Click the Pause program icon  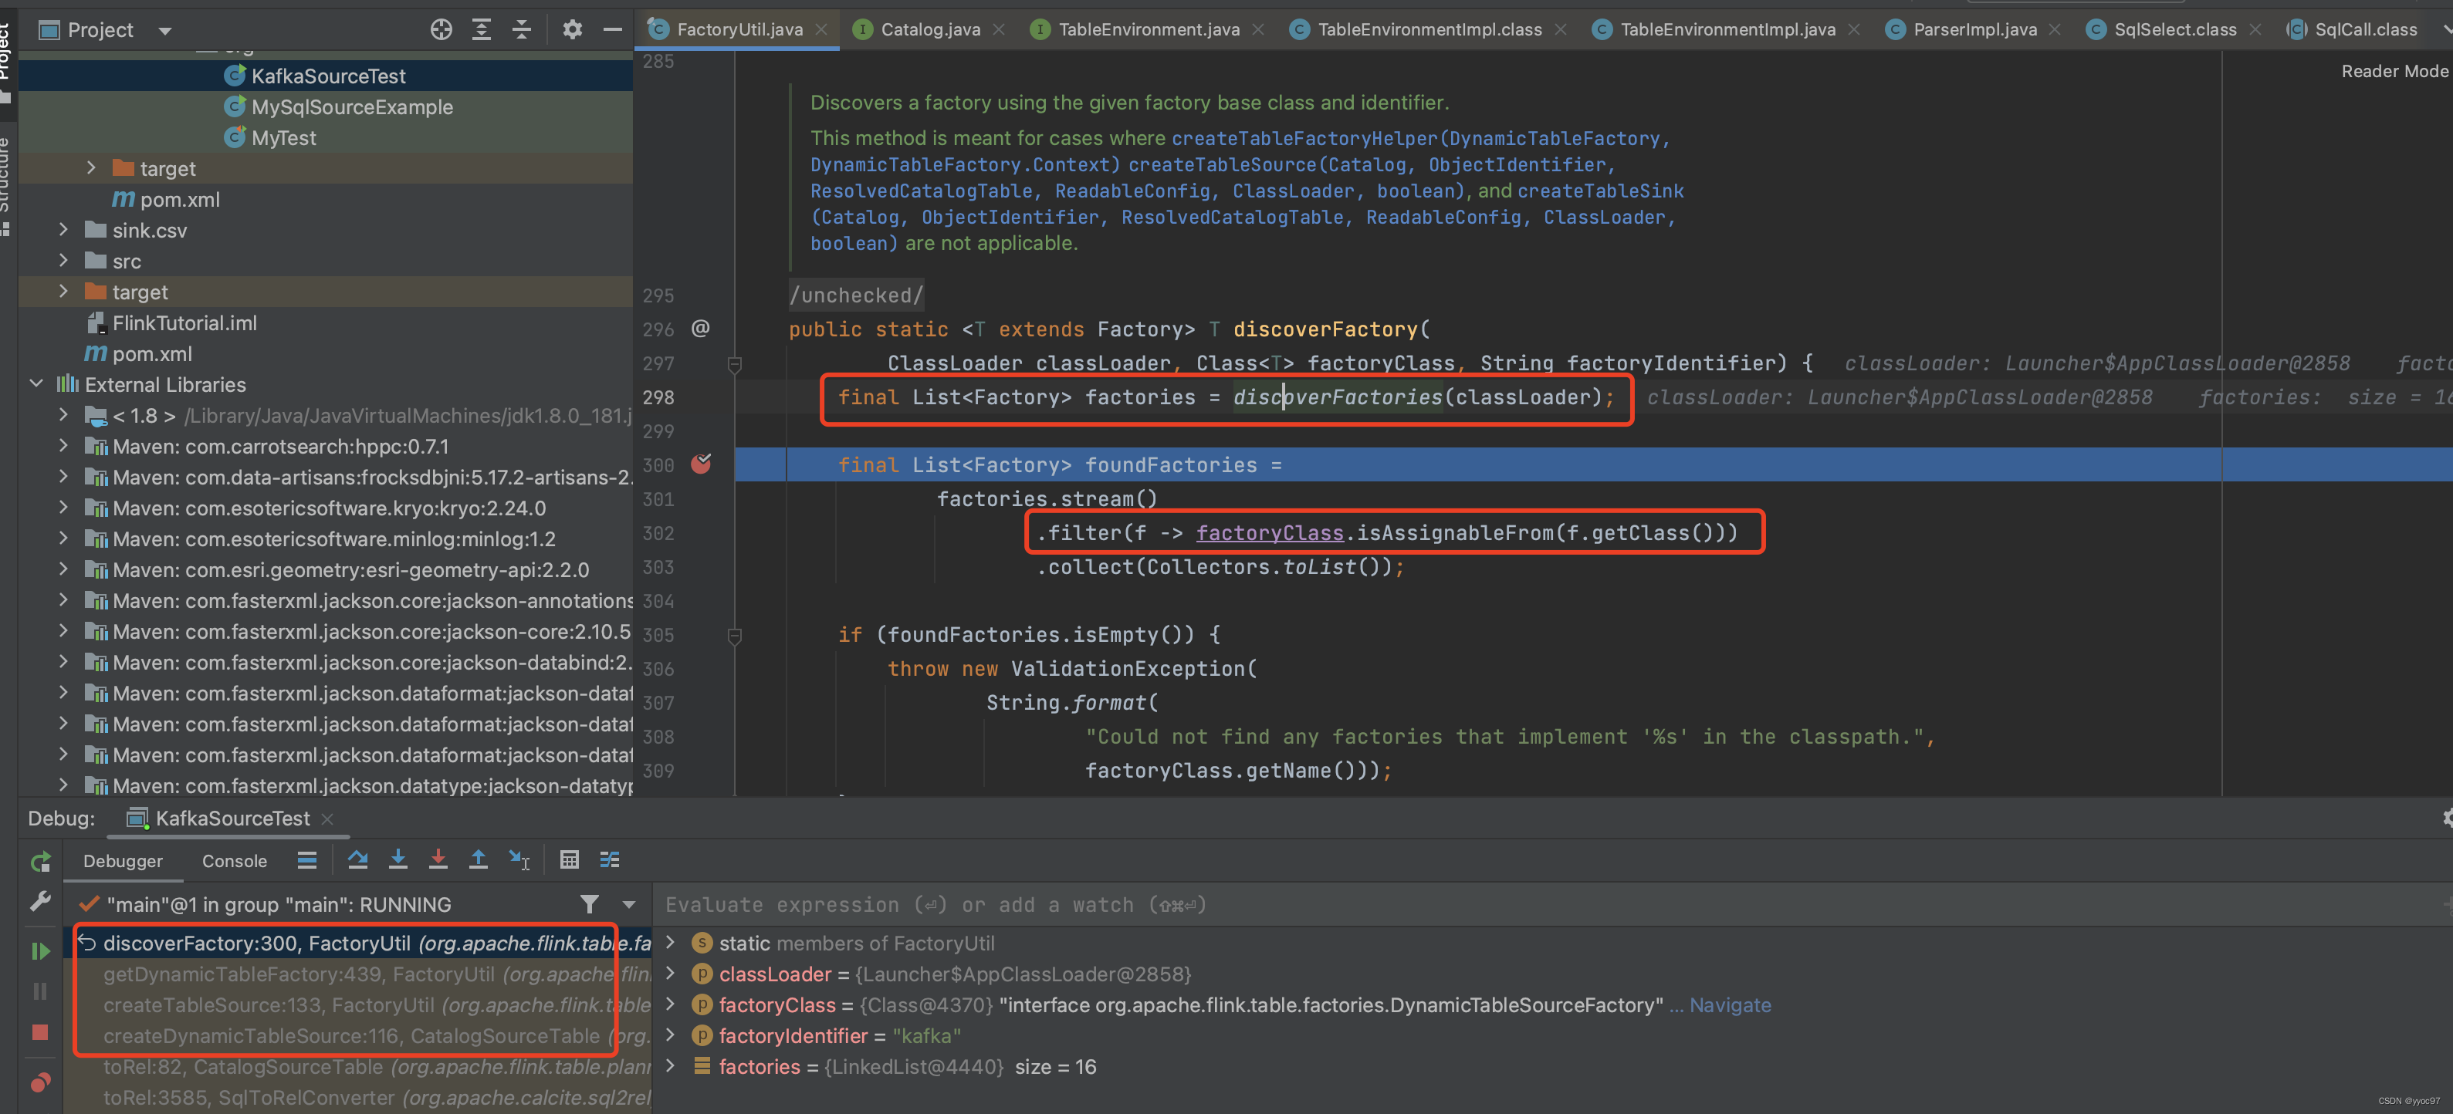(x=40, y=991)
